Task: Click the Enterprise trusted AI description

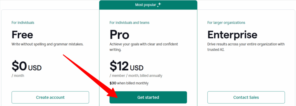Action: (246, 47)
